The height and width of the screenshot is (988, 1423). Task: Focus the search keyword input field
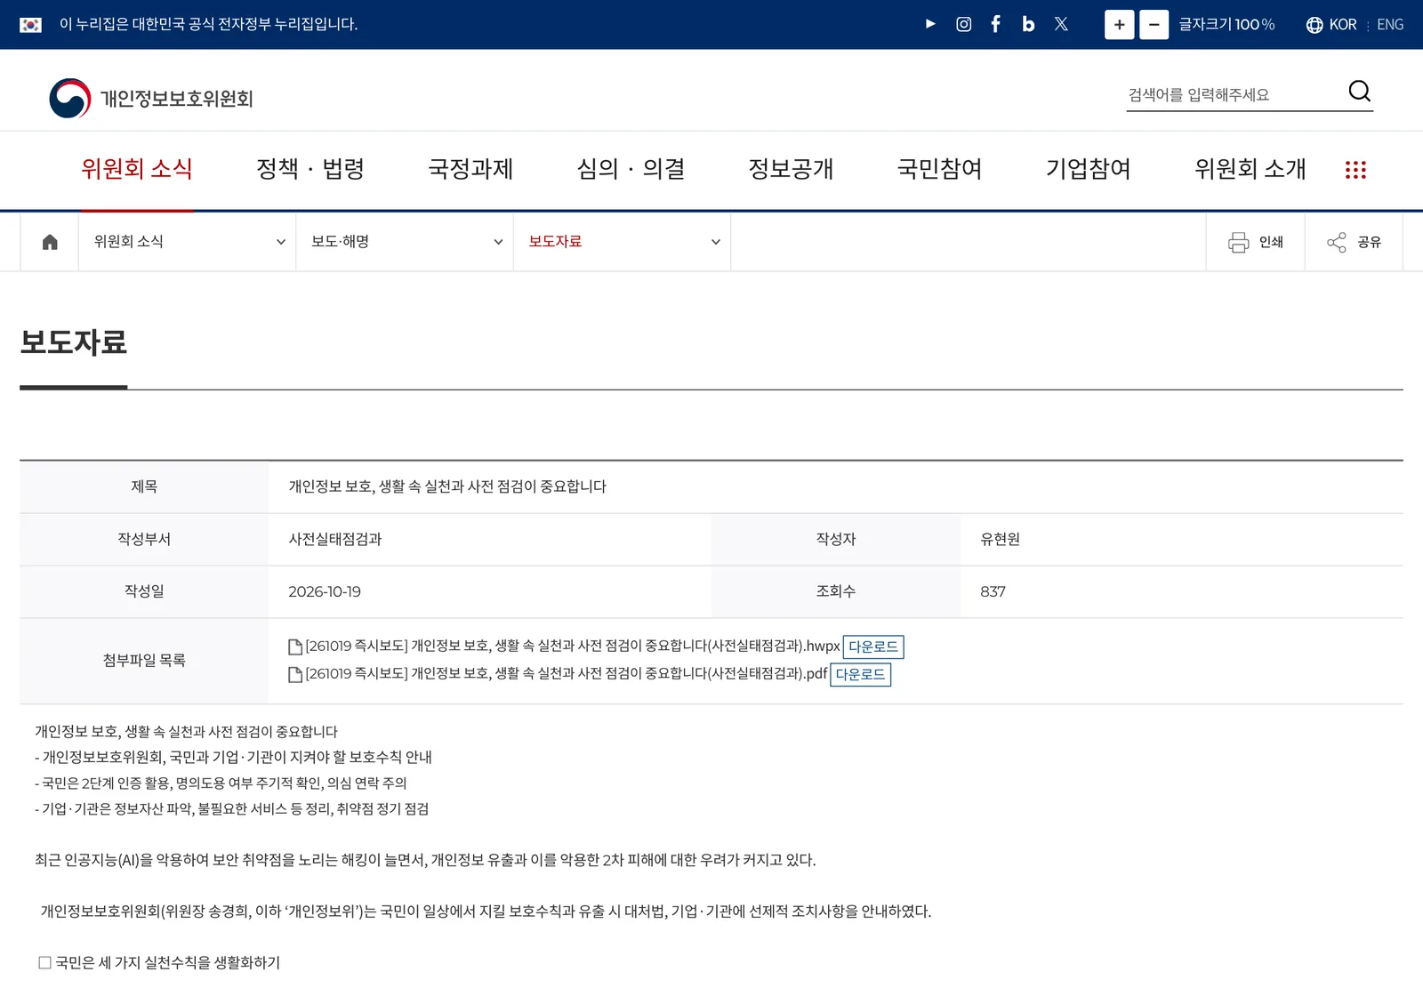[1234, 94]
